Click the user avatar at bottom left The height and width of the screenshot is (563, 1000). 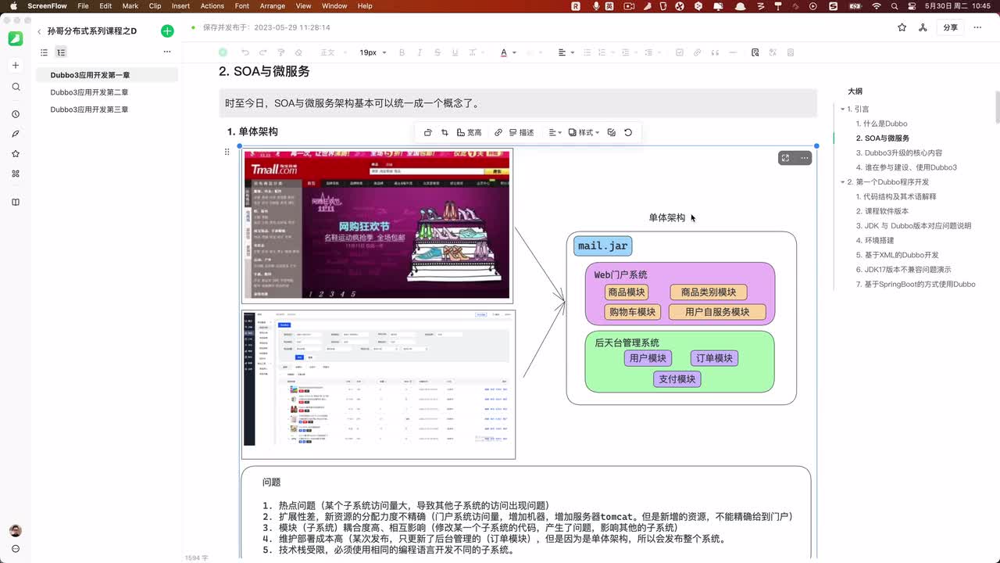pos(16,531)
